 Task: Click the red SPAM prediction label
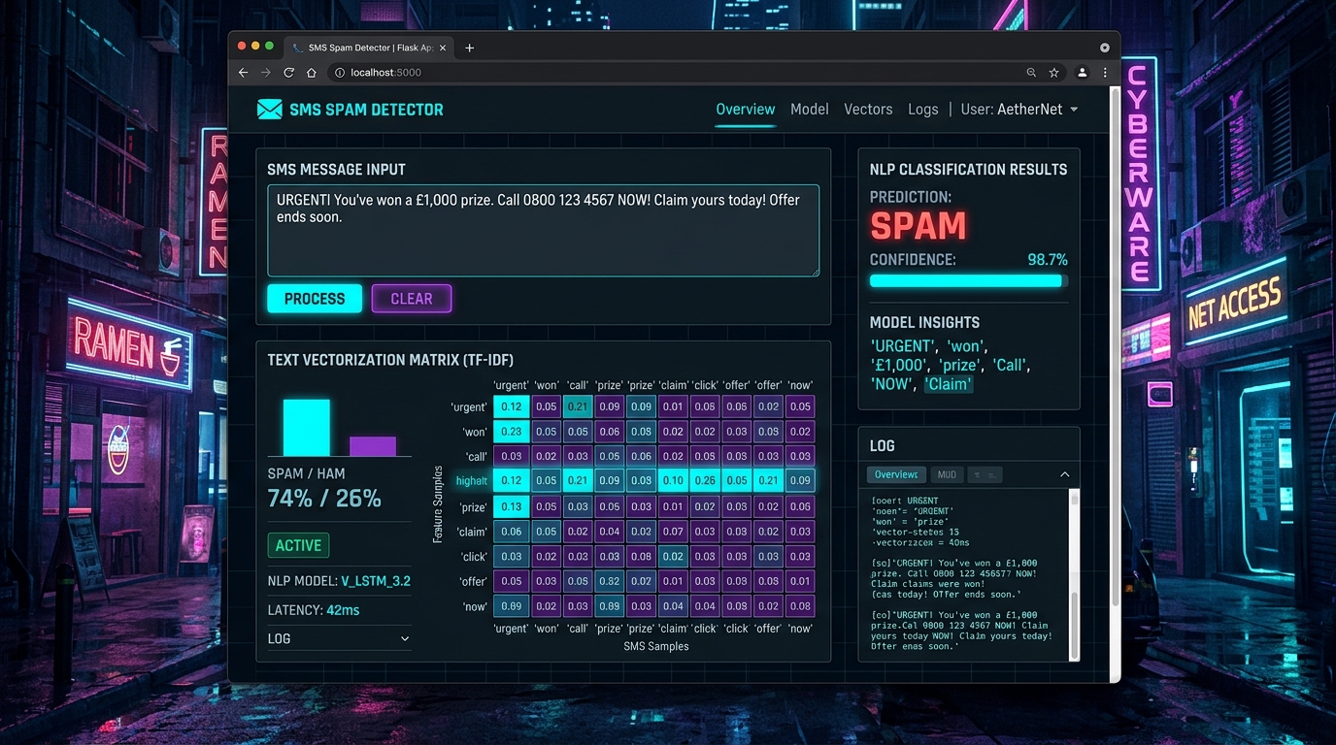[x=918, y=226]
